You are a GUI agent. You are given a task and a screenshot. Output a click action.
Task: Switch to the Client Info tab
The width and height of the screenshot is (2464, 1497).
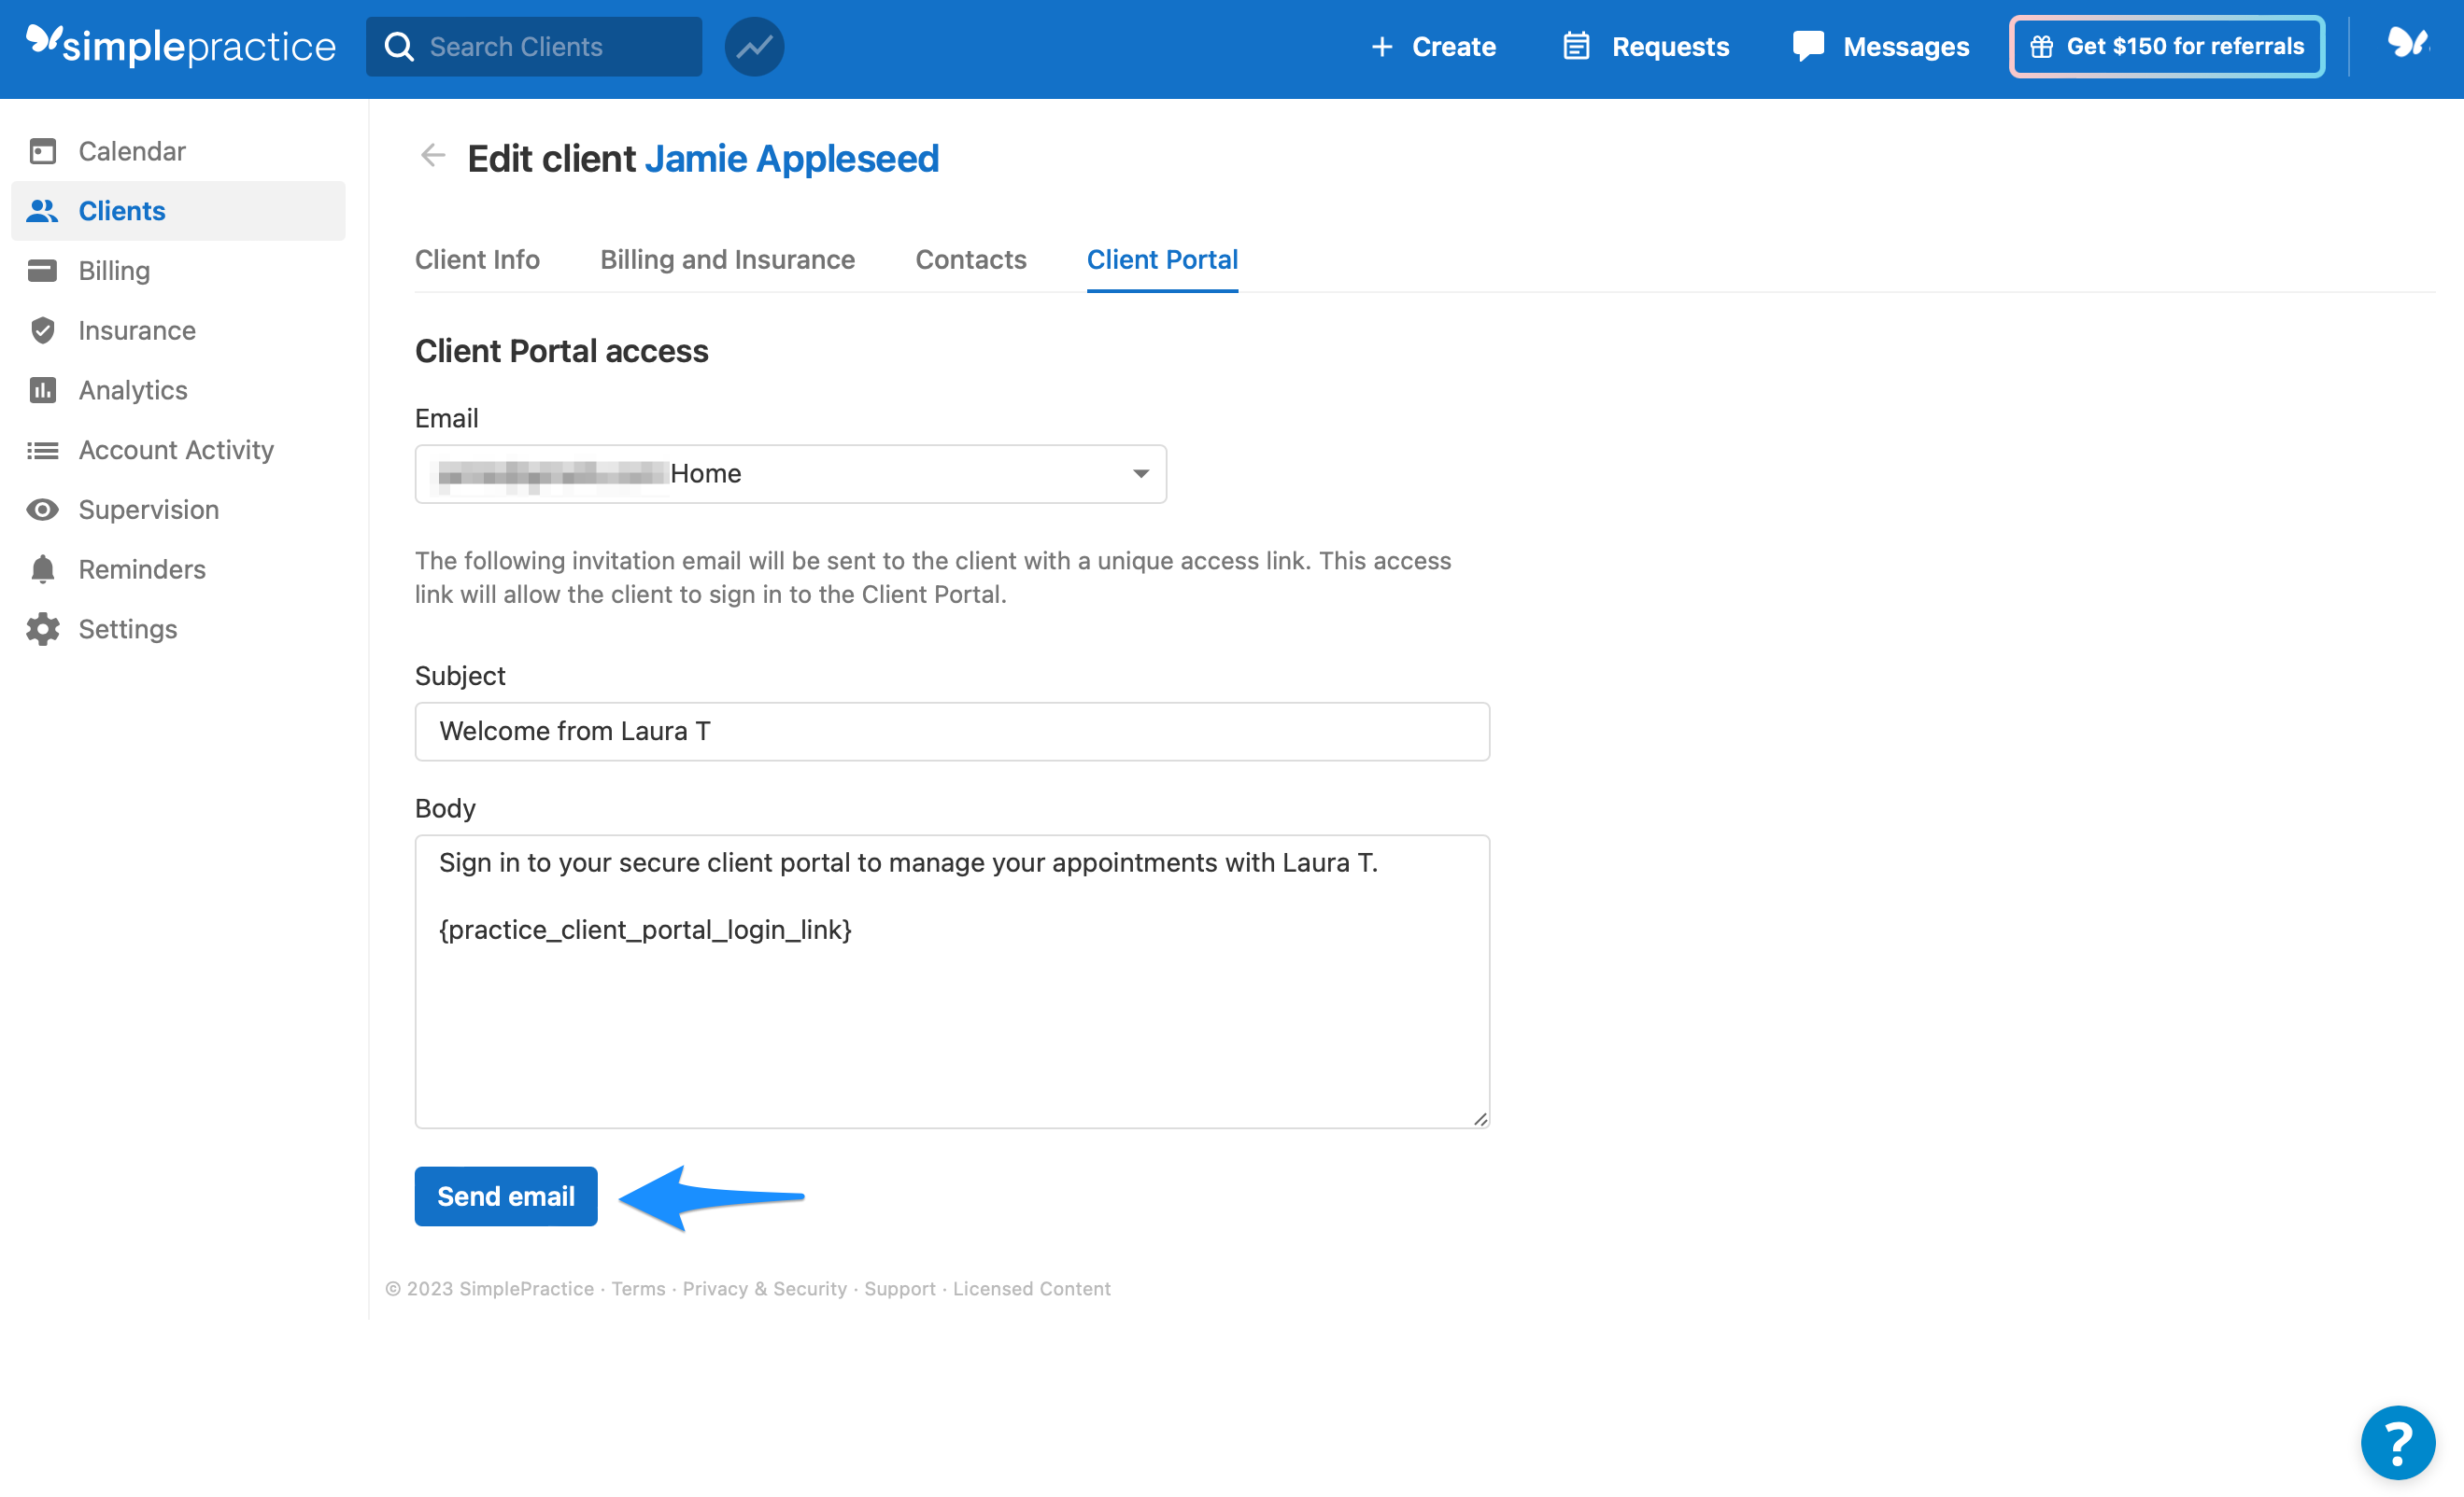pos(477,259)
